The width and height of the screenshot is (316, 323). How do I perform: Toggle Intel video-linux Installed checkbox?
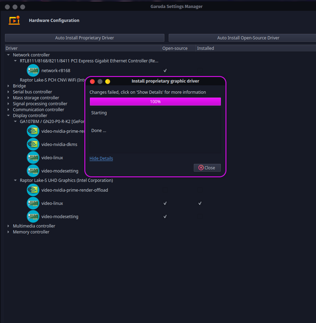pos(200,203)
